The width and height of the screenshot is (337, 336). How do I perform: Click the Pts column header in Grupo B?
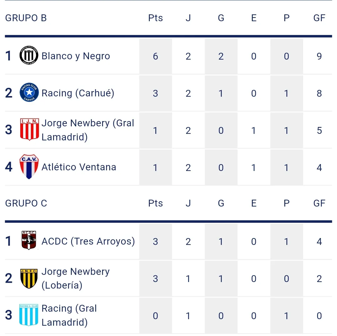155,18
